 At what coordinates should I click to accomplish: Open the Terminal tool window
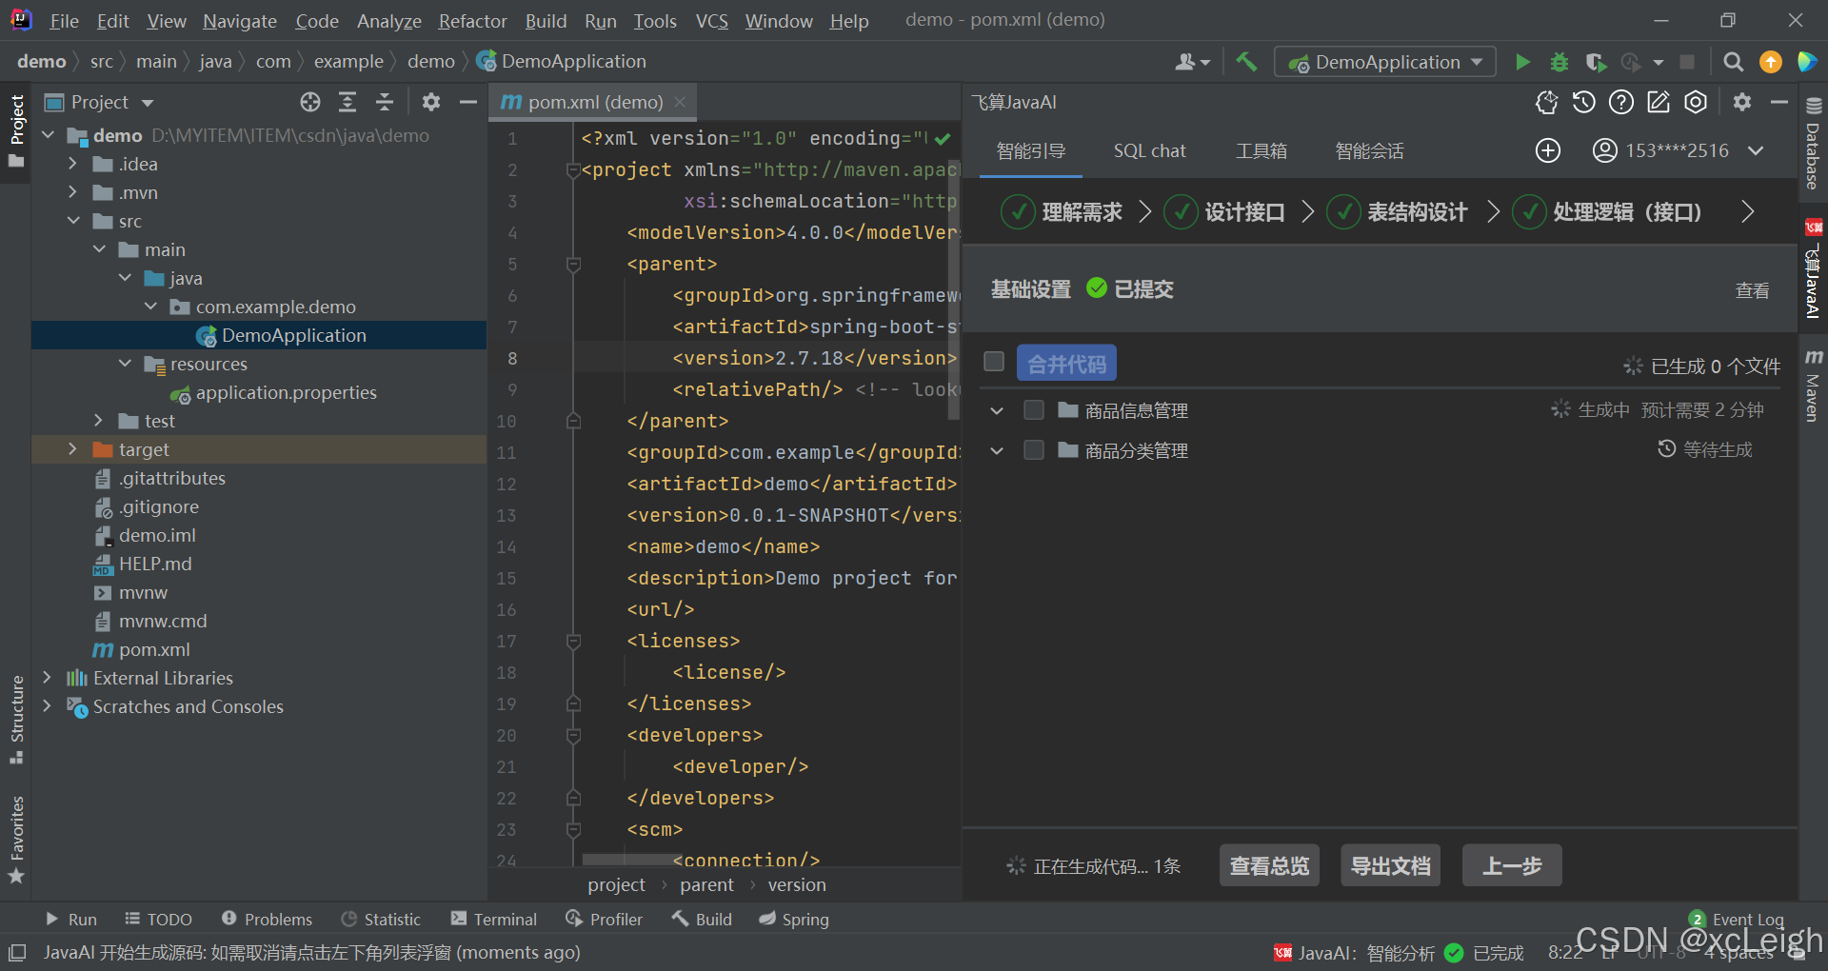click(494, 919)
